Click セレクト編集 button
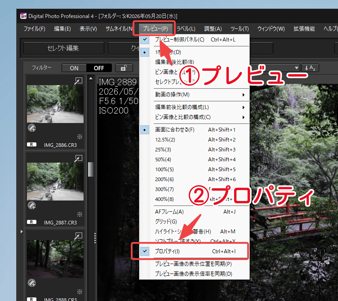 (63, 48)
